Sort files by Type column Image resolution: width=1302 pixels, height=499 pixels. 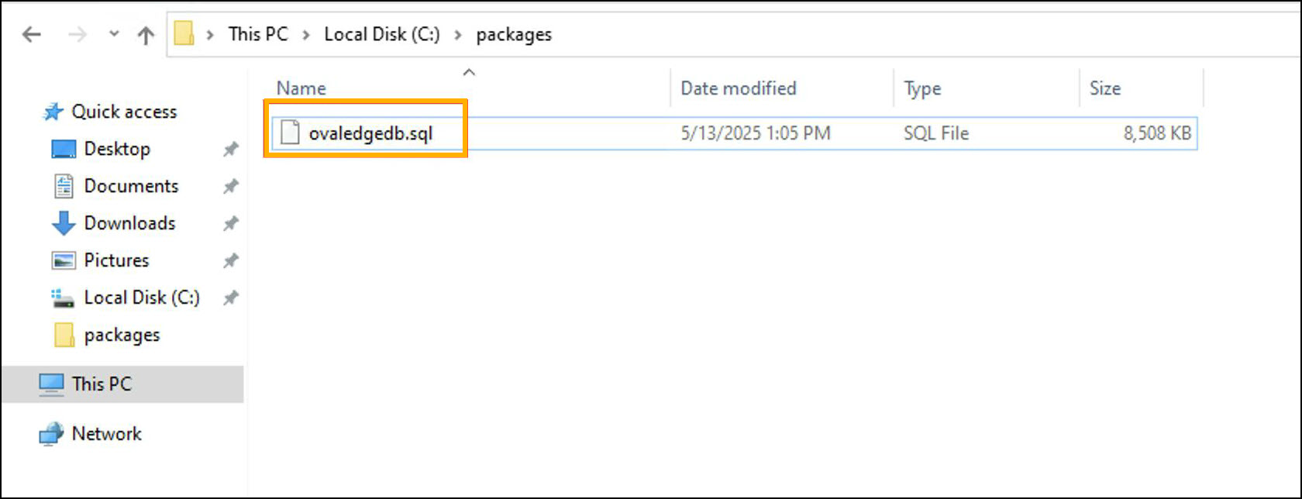click(x=922, y=88)
